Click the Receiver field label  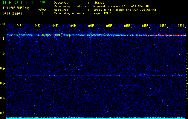click(x=61, y=10)
